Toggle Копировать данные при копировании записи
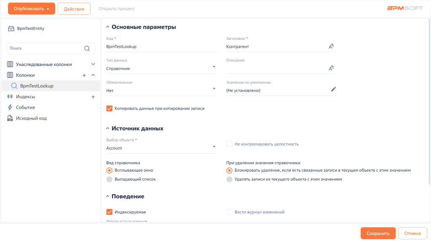Image resolution: width=431 pixels, height=241 pixels. [x=109, y=108]
